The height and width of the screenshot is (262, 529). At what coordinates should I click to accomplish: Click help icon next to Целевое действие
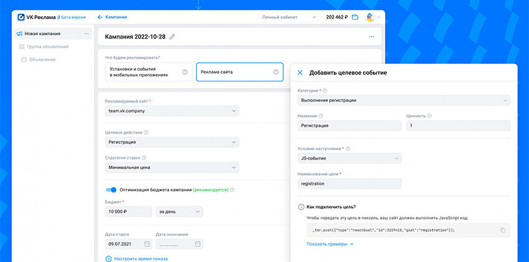tap(146, 133)
